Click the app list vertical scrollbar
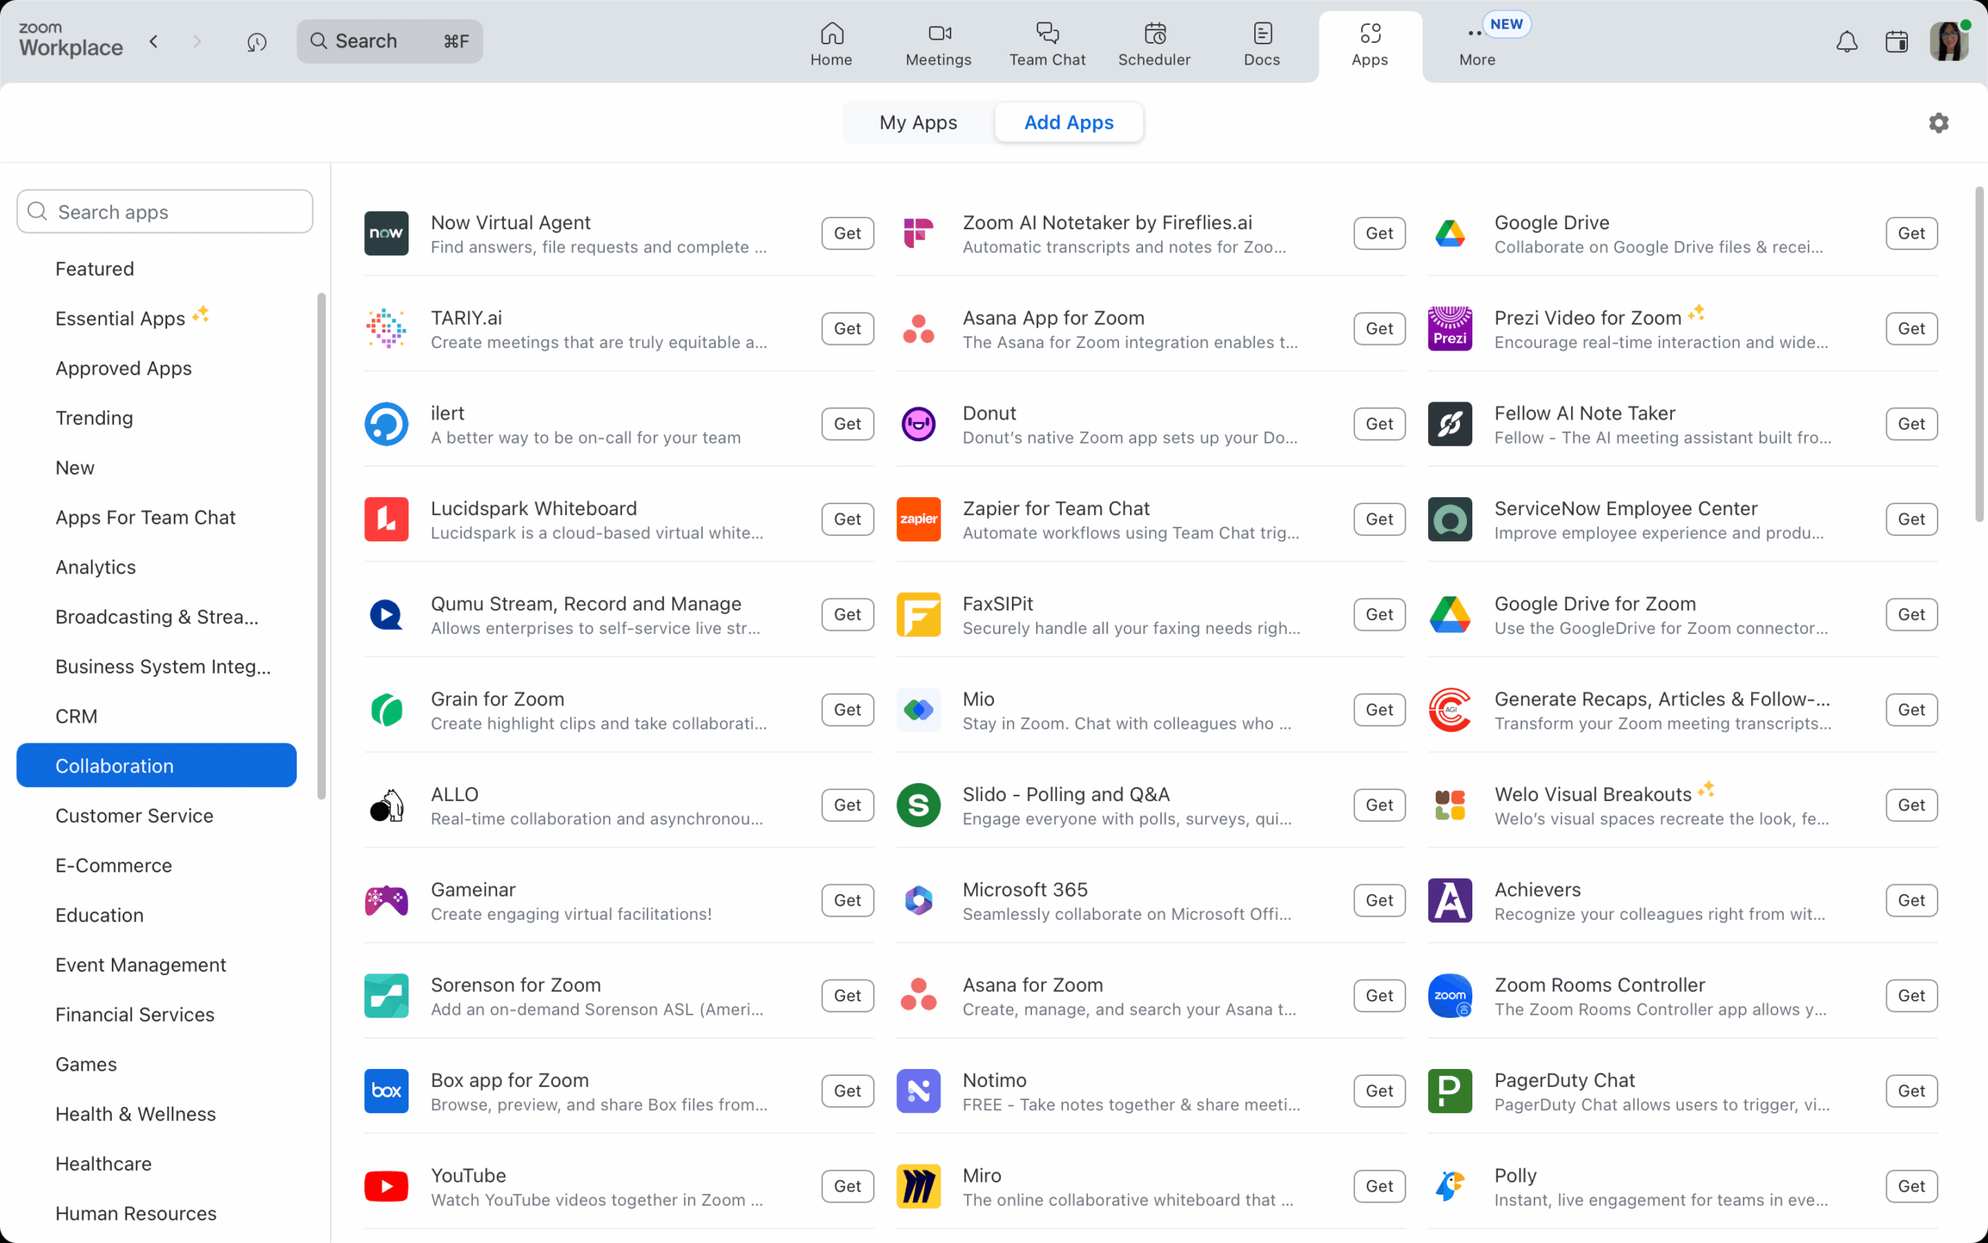 [x=1979, y=353]
